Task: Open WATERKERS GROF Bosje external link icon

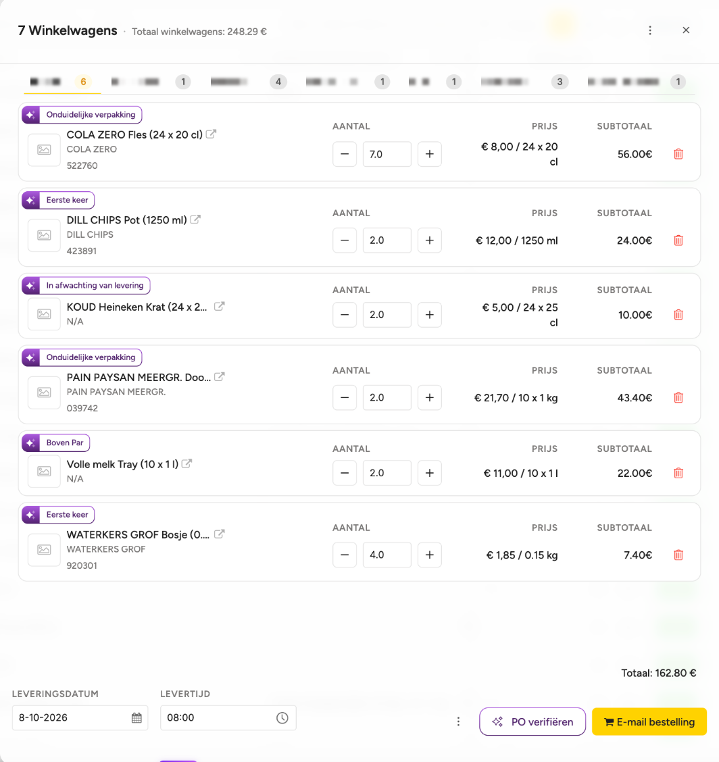Action: pos(220,534)
